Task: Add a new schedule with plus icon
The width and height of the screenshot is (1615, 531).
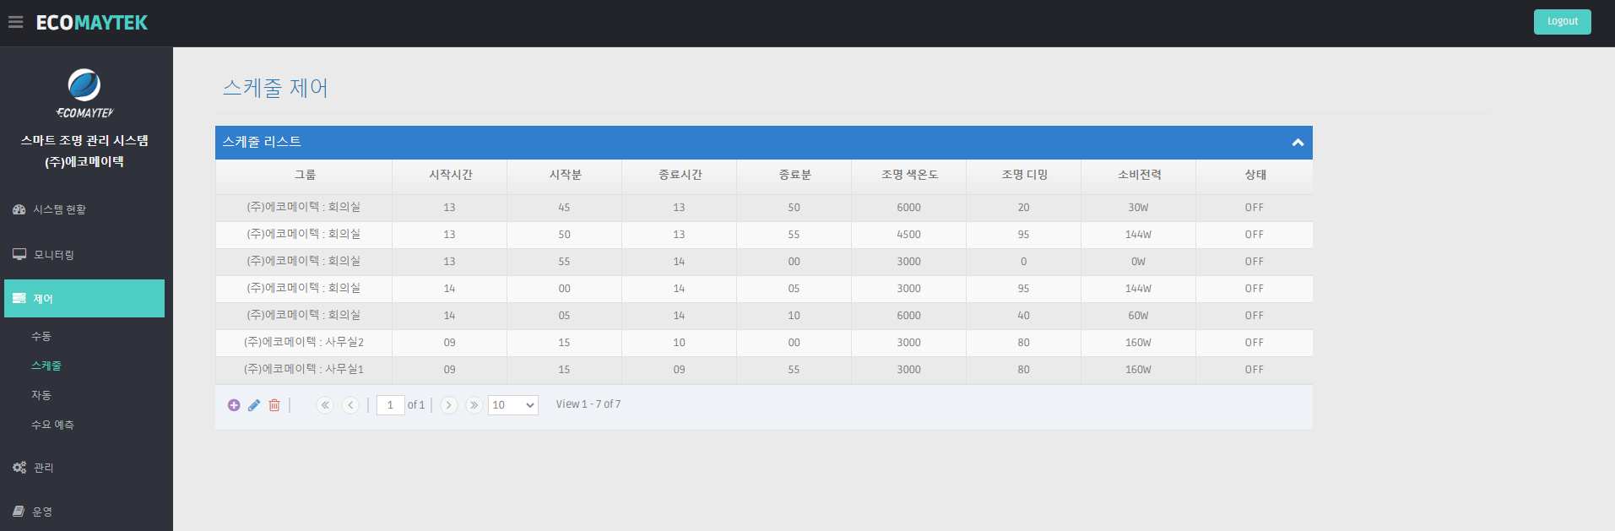Action: tap(234, 405)
